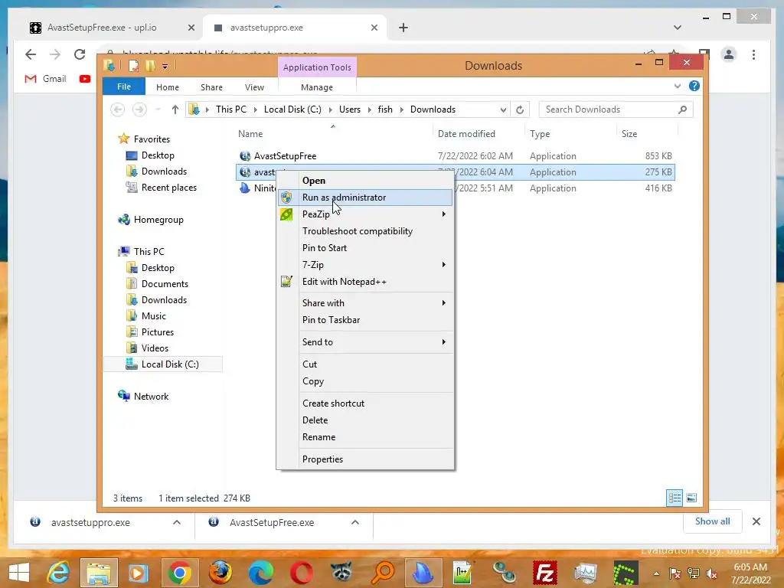
Task: Sort files by the Size column header
Action: coord(629,134)
